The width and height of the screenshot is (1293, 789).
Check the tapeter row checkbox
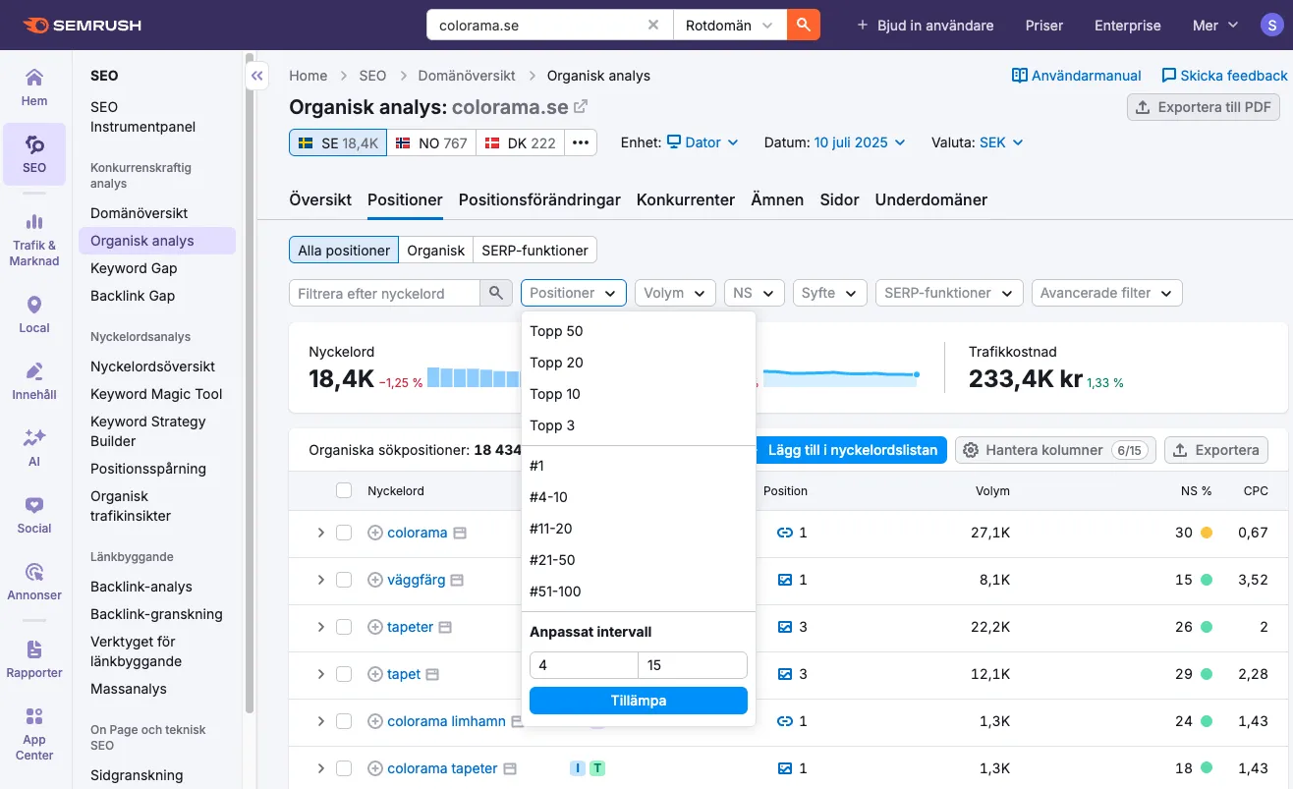click(x=344, y=627)
